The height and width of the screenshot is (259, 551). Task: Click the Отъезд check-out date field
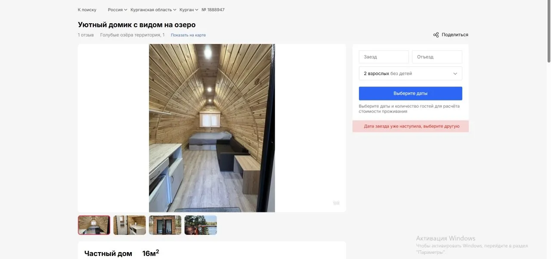click(436, 57)
